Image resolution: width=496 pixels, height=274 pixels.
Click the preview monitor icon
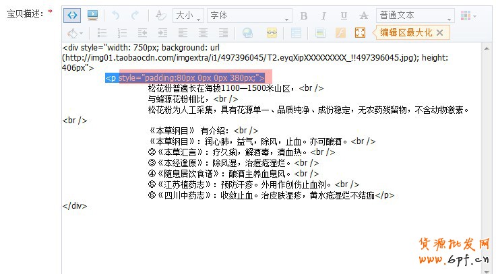pyautogui.click(x=92, y=15)
